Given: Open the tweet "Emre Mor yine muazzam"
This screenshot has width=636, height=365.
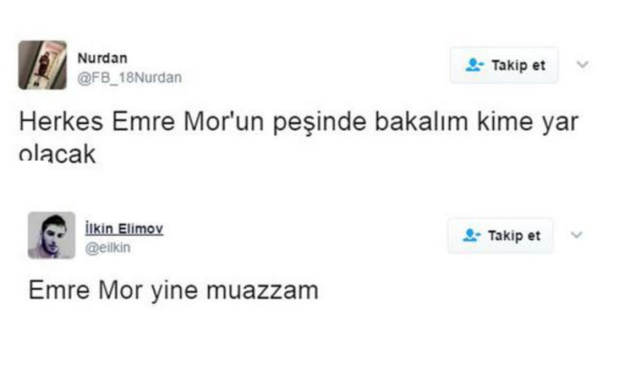Looking at the screenshot, I should pos(173,291).
